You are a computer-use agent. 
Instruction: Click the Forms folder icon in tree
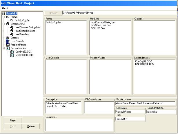[x=8, y=17]
